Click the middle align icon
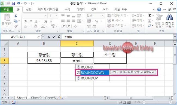This screenshot has height=105, width=177. coord(68,16)
